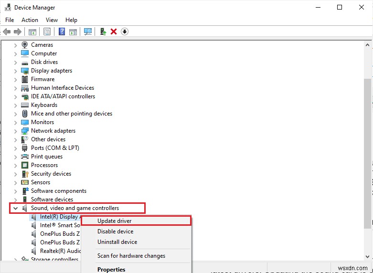Click the blue Help question-mark icon

pyautogui.click(x=62, y=31)
